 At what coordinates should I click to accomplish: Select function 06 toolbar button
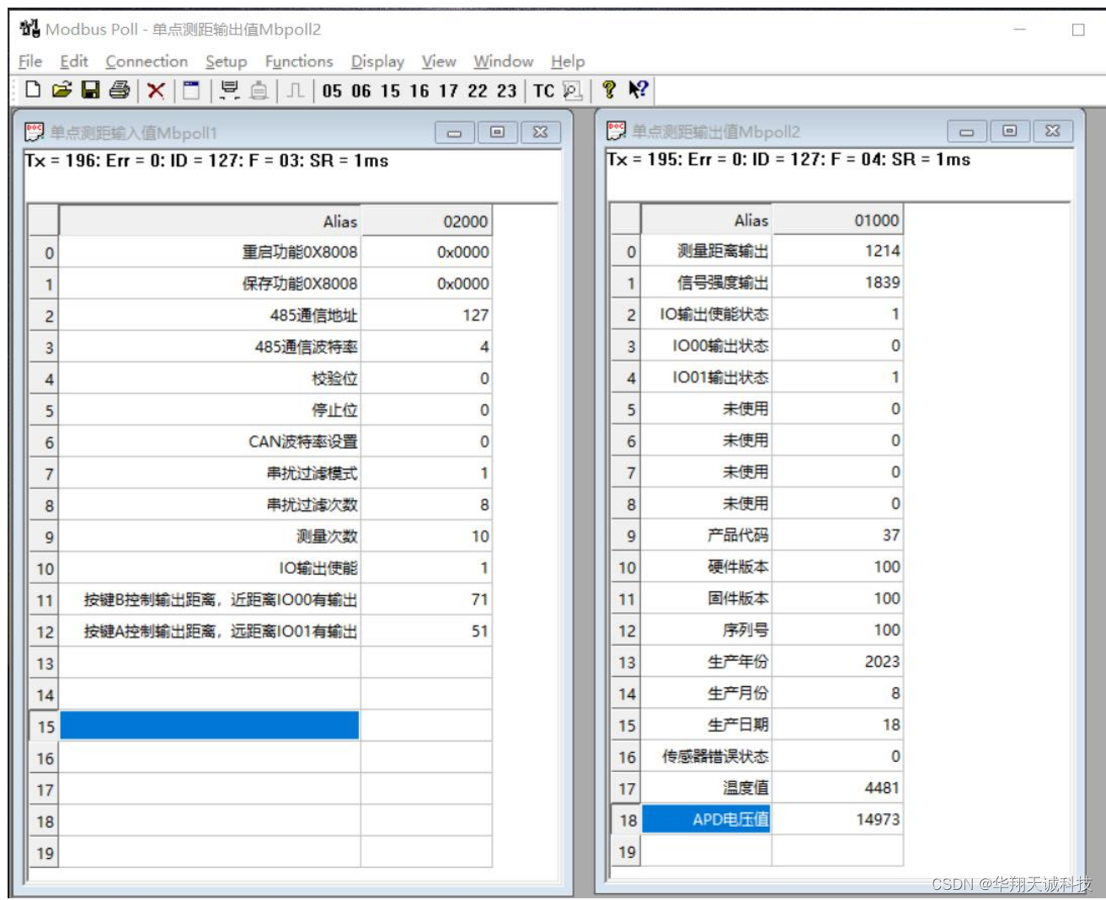tap(361, 91)
